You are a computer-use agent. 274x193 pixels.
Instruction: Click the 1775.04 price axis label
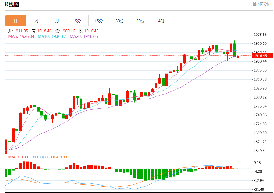260,106
